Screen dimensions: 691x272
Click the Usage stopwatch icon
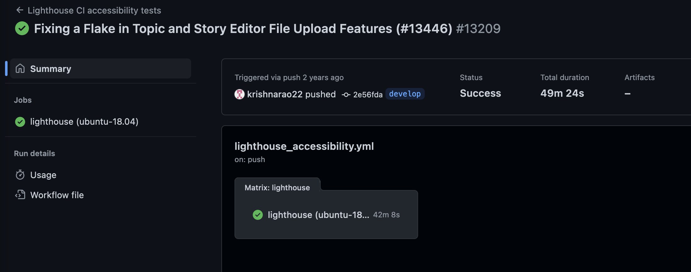coord(20,175)
